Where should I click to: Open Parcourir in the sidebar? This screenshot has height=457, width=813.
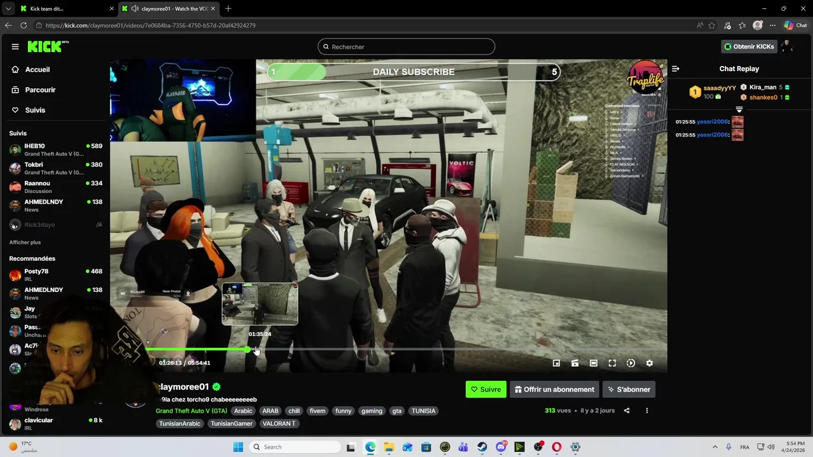coord(40,90)
